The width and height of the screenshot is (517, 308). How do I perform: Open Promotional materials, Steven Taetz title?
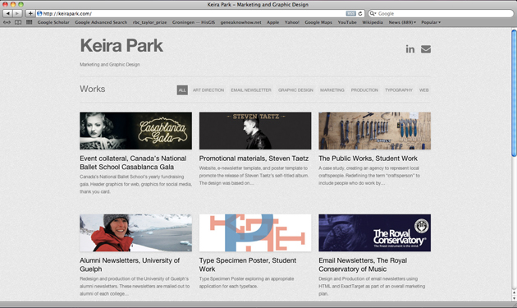[x=254, y=159]
